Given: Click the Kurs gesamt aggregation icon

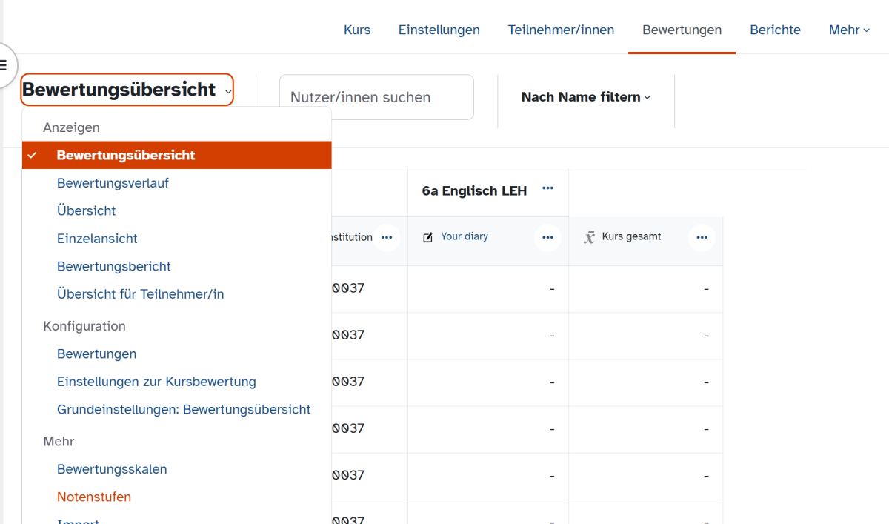Looking at the screenshot, I should point(589,238).
